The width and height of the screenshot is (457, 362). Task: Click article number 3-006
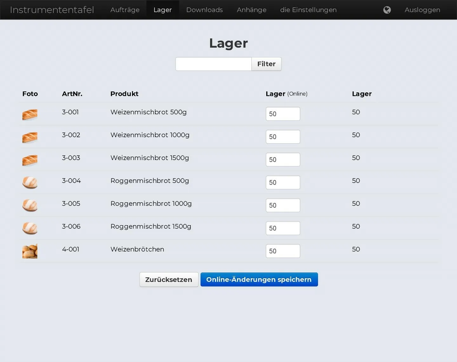pos(71,226)
